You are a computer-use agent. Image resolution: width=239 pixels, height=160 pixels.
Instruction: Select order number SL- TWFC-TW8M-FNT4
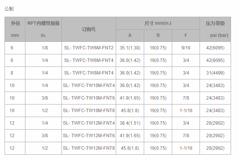click(89, 73)
